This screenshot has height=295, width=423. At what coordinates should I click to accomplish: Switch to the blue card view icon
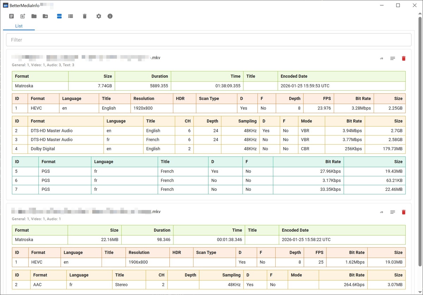pos(59,16)
